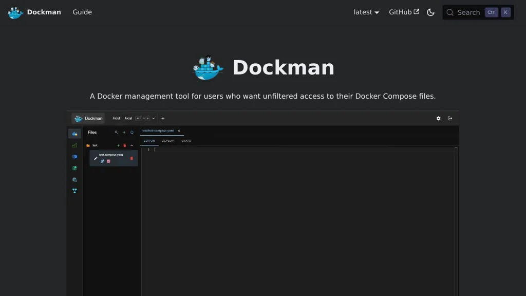The image size is (526, 296).
Task: Toggle dark mode with the moon icon
Action: point(431,12)
